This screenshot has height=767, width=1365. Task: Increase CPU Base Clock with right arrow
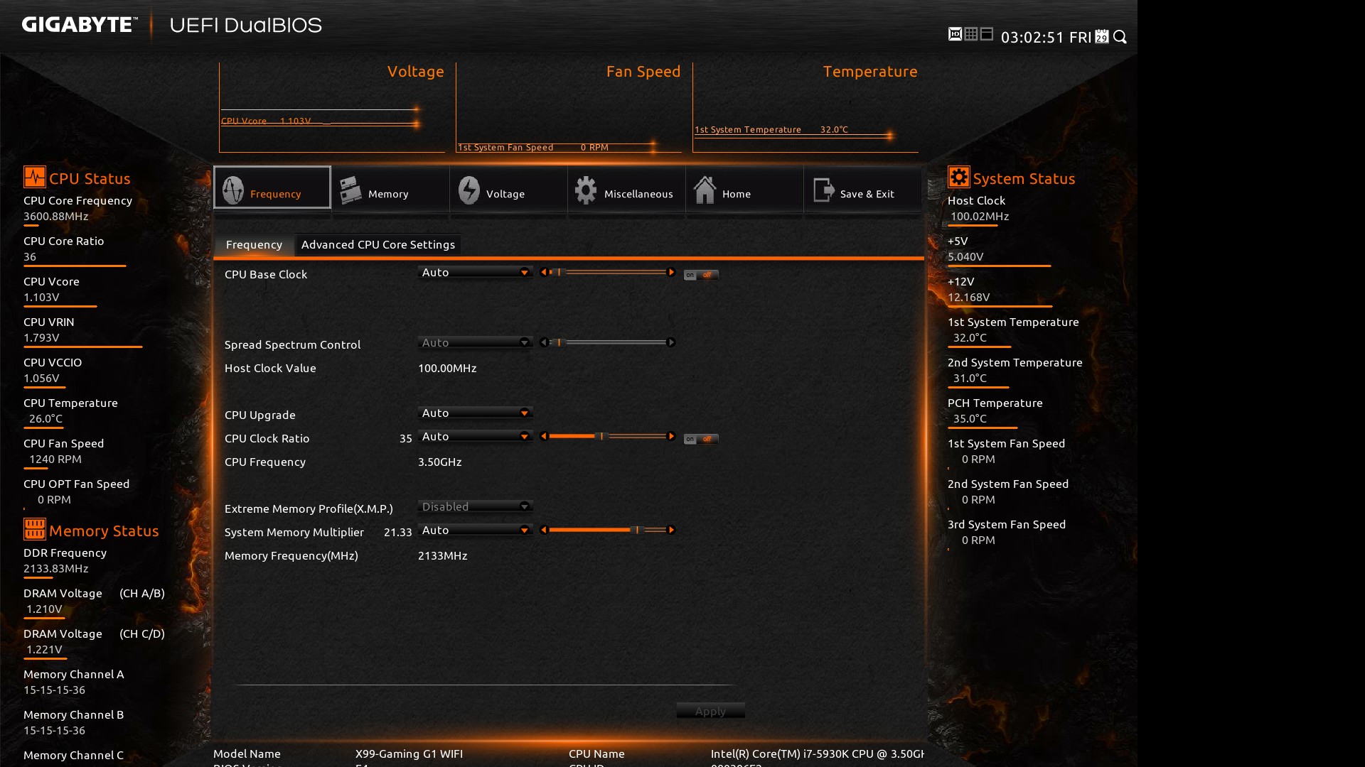click(670, 272)
